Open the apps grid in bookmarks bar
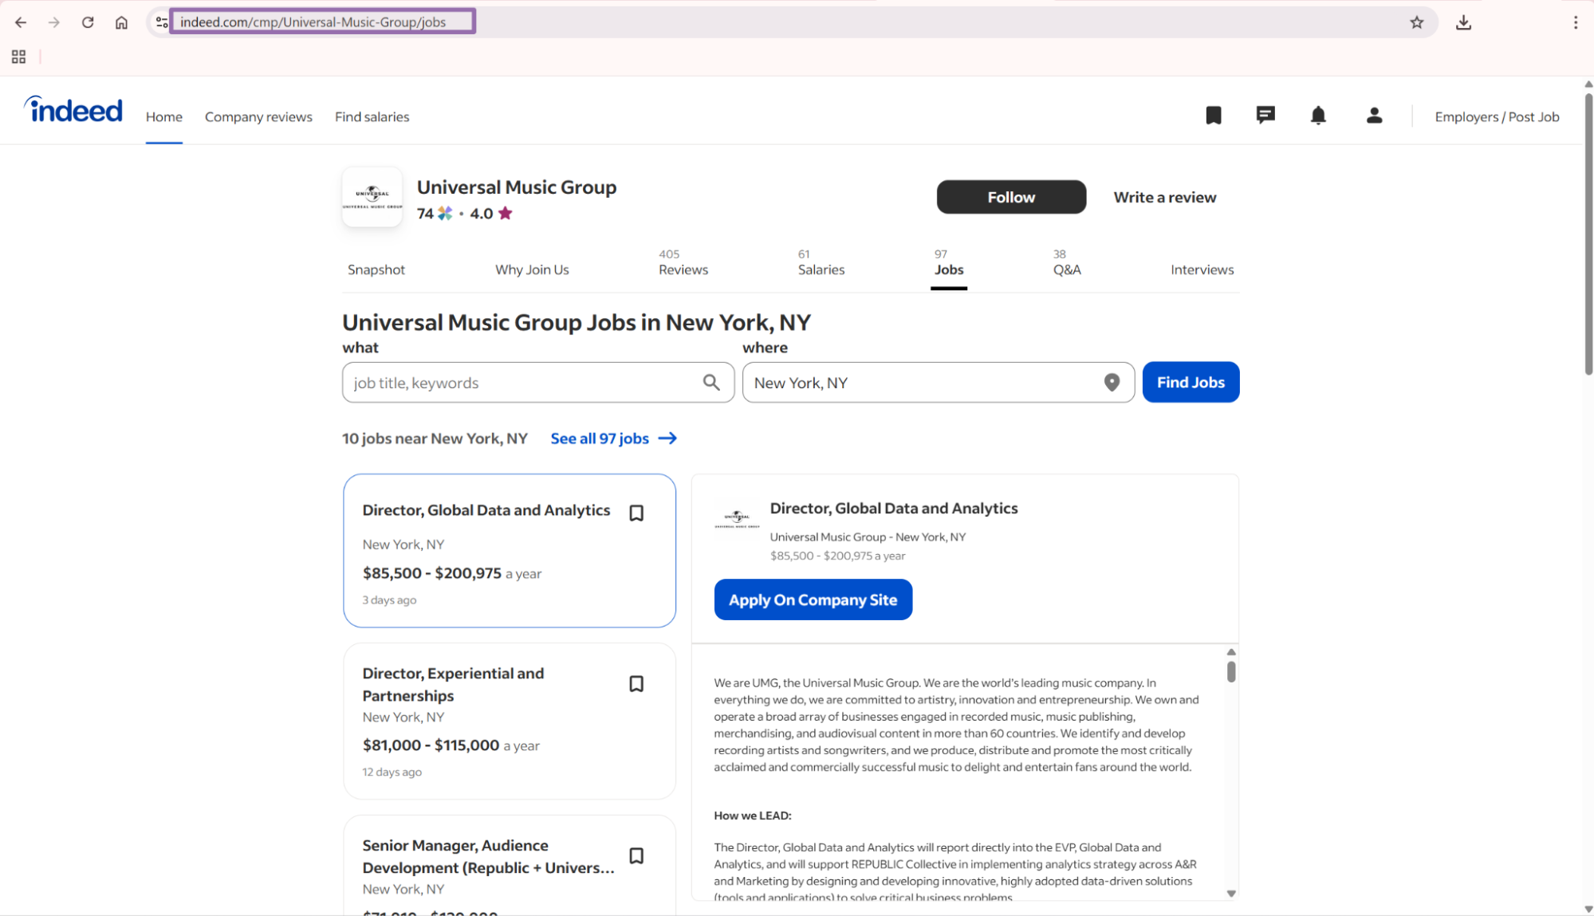The height and width of the screenshot is (916, 1594). (x=18, y=57)
